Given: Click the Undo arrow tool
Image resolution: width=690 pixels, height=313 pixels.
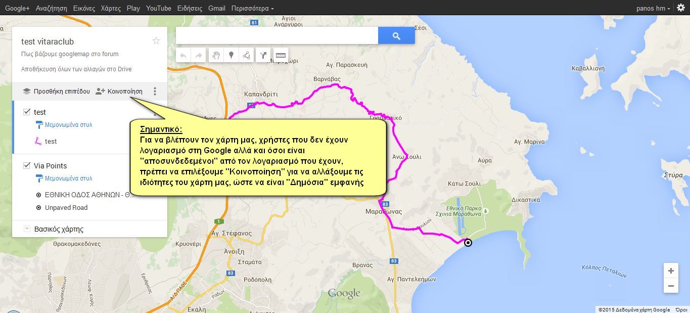Looking at the screenshot, I should coord(183,56).
